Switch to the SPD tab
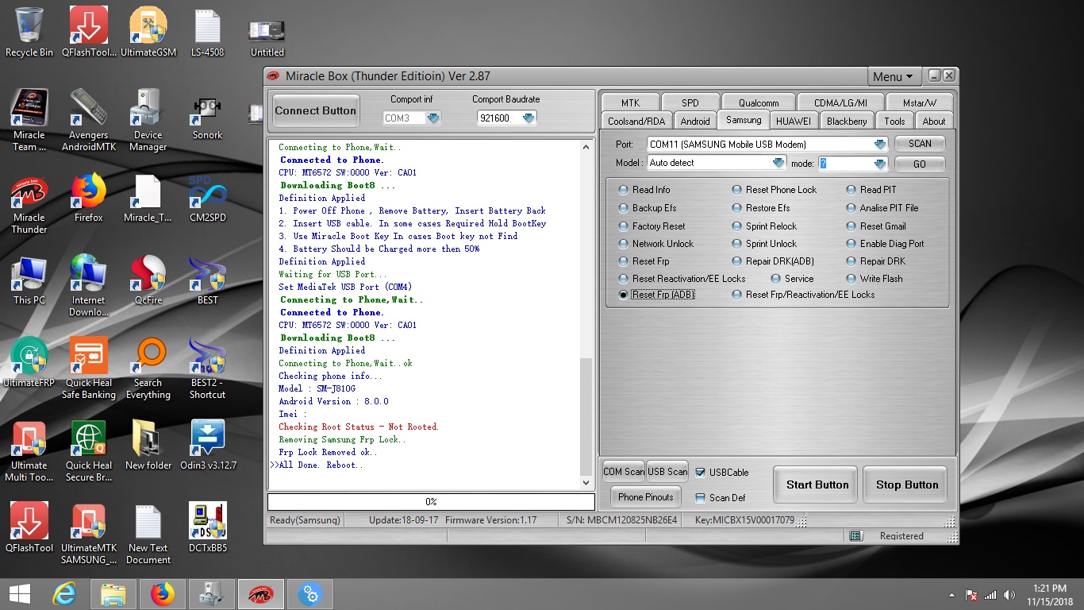 [x=690, y=103]
